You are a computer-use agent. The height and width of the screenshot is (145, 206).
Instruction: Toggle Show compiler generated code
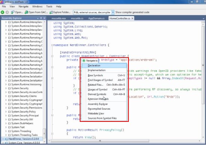(x=132, y=12)
